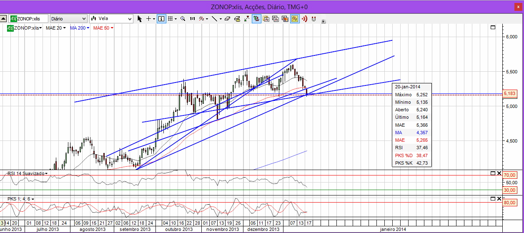Open the indicator tool dropdown arrow
Image resolution: width=524 pixels, height=233 pixels.
point(207,19)
